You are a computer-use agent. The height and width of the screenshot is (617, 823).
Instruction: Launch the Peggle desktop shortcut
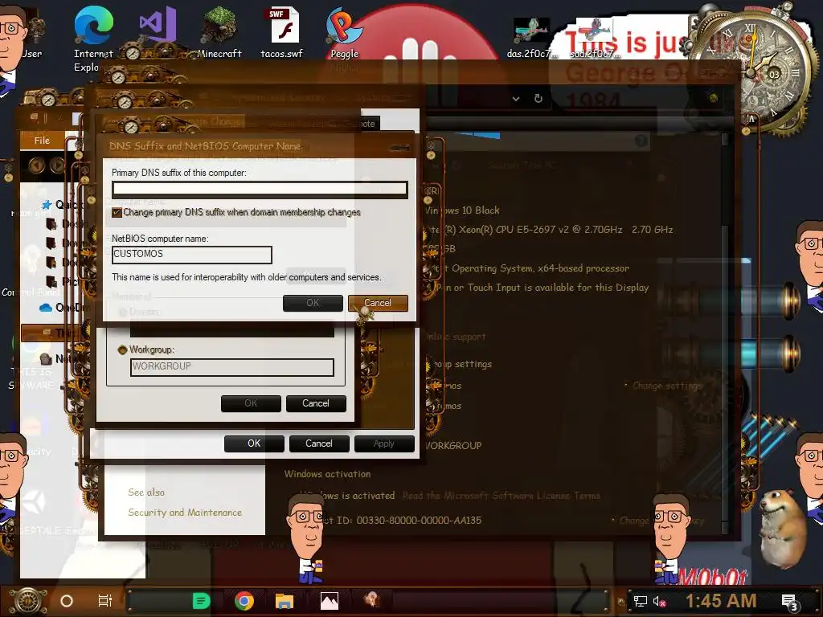(x=344, y=34)
